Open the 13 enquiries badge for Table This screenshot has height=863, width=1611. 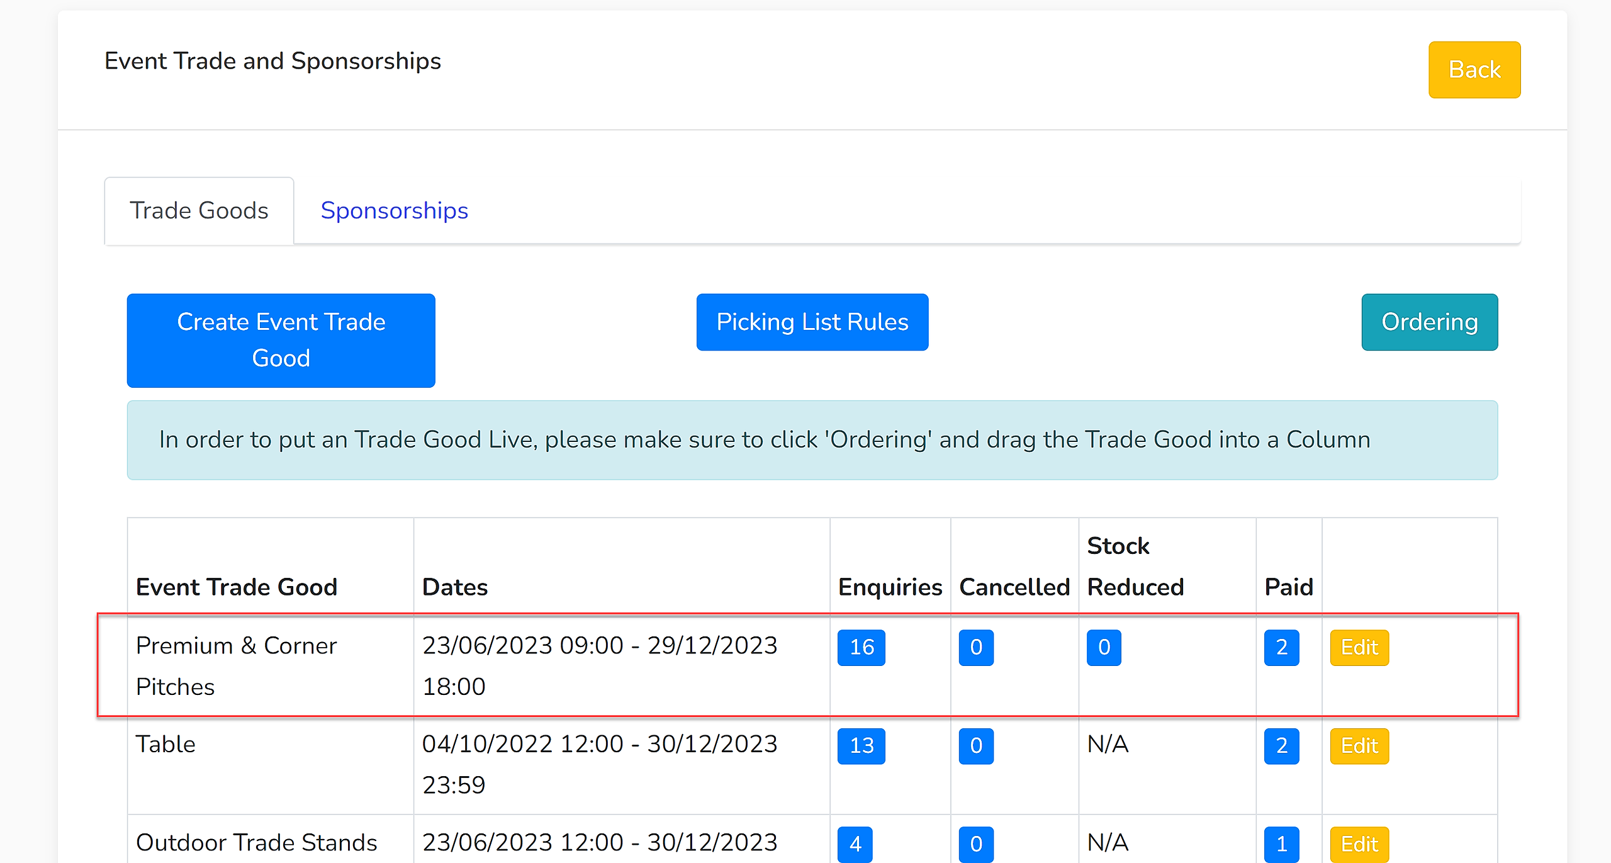click(861, 747)
